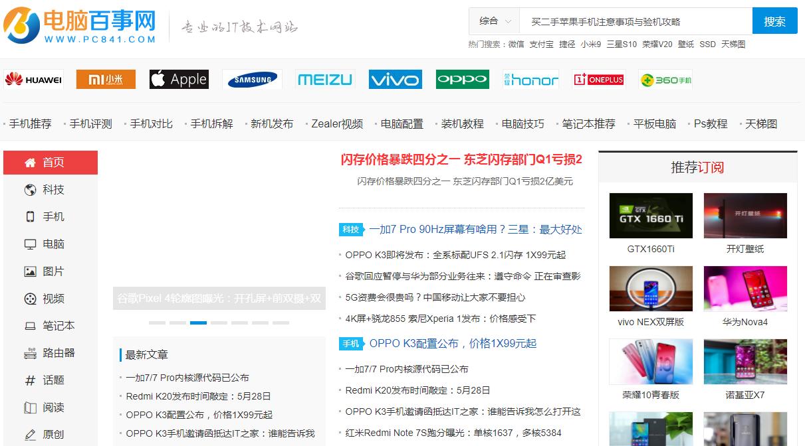Select the 科技 globe icon
The height and width of the screenshot is (446, 805).
[29, 190]
